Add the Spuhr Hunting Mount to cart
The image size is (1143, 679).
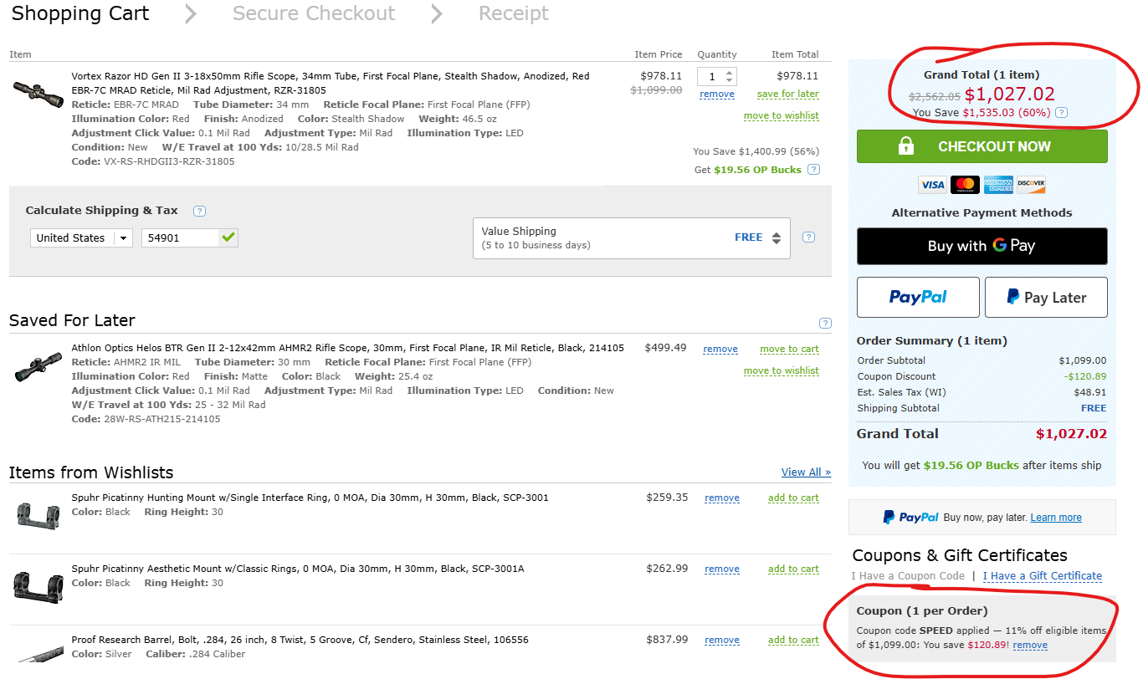pyautogui.click(x=793, y=498)
